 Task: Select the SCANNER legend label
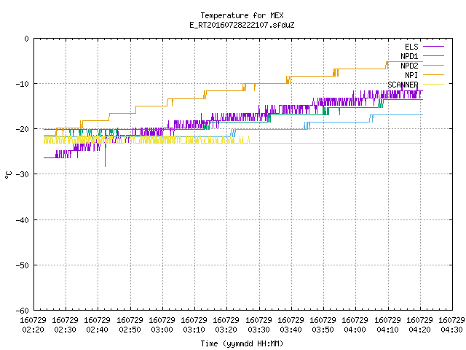[403, 85]
